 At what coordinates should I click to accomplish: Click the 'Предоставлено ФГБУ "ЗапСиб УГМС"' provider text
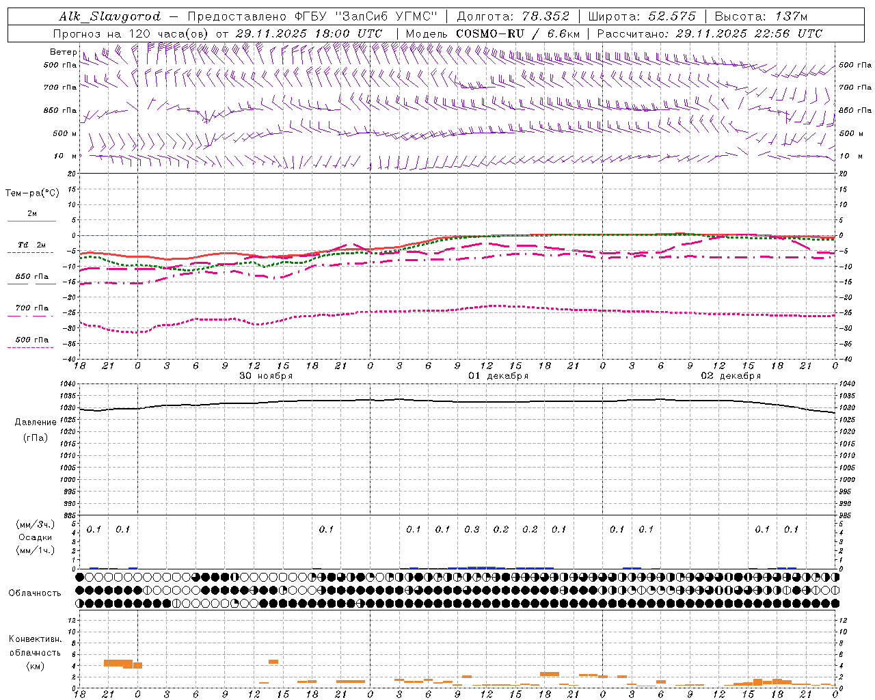click(312, 16)
